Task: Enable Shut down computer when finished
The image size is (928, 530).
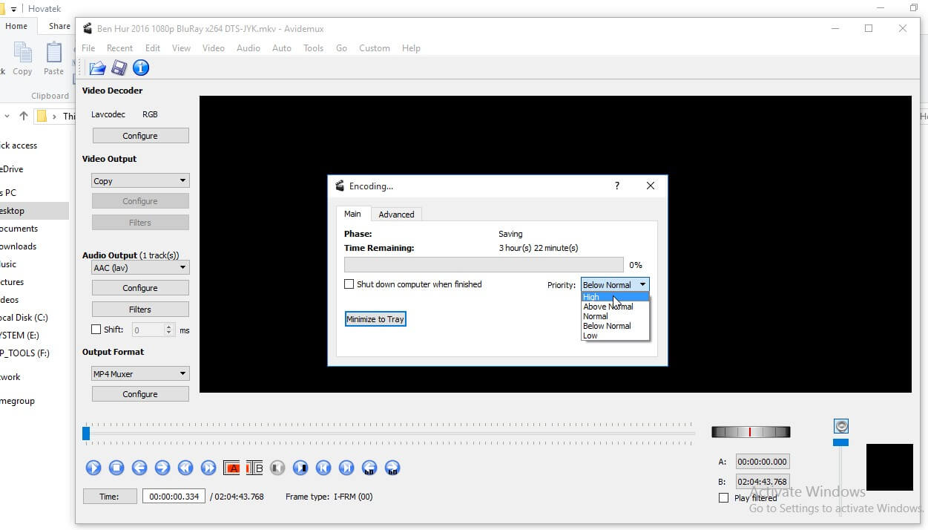Action: [349, 284]
